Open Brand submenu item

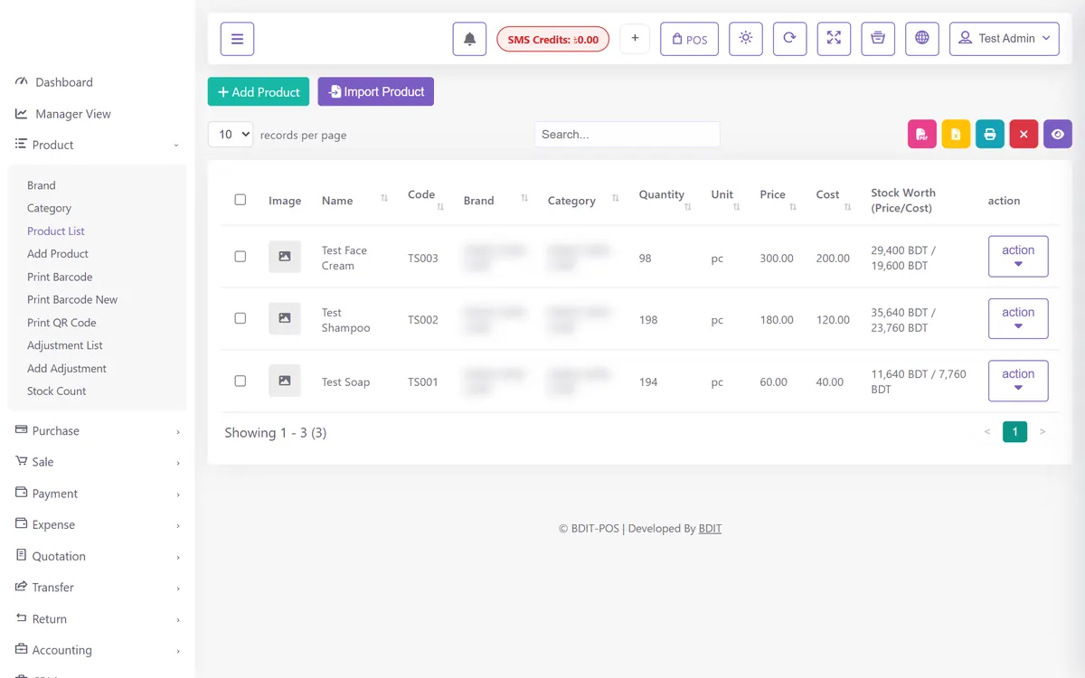42,185
